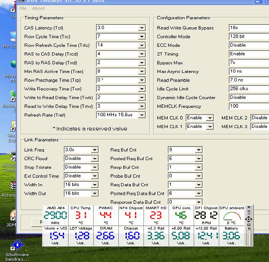Click the small square icon on sensor widget
This screenshot has width=269, height=262.
[249, 225]
